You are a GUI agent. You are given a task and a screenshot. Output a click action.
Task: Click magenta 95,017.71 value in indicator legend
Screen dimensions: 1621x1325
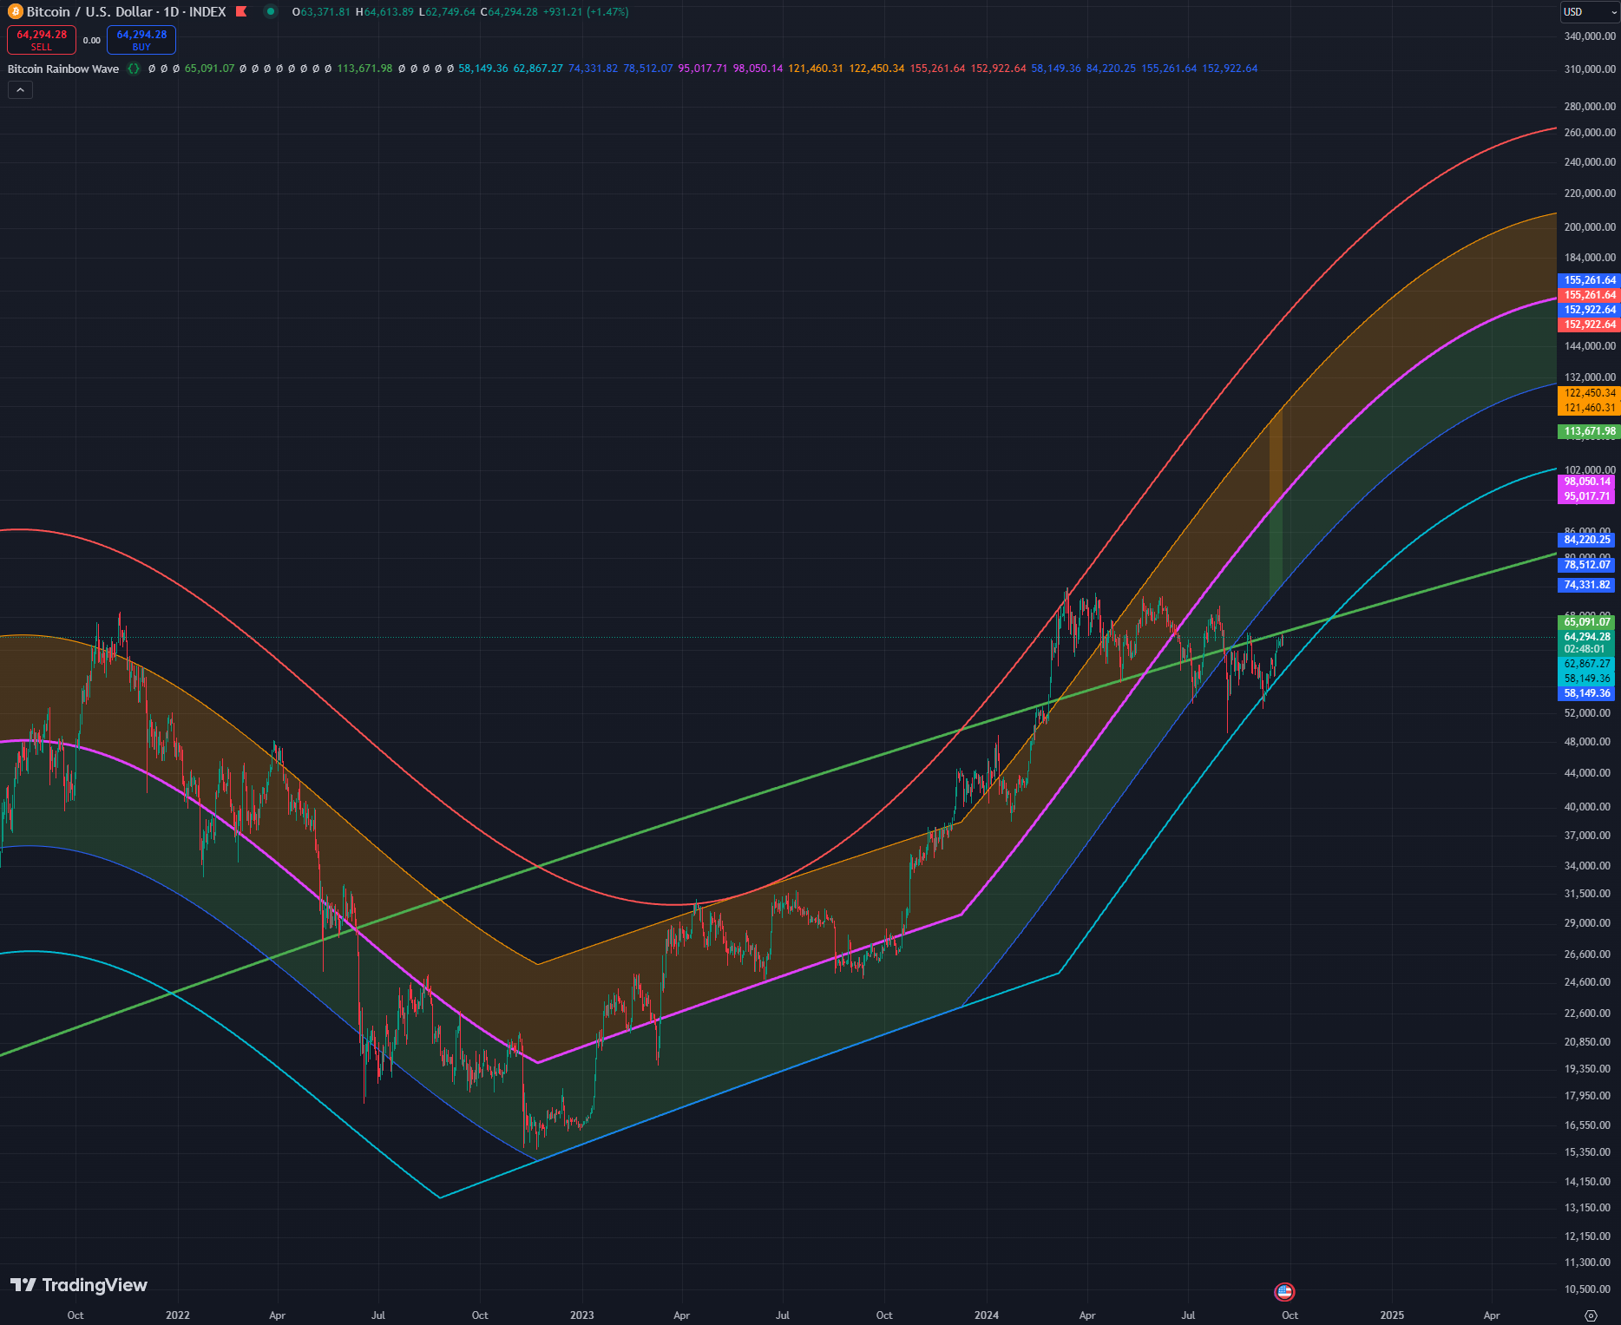[x=703, y=69]
